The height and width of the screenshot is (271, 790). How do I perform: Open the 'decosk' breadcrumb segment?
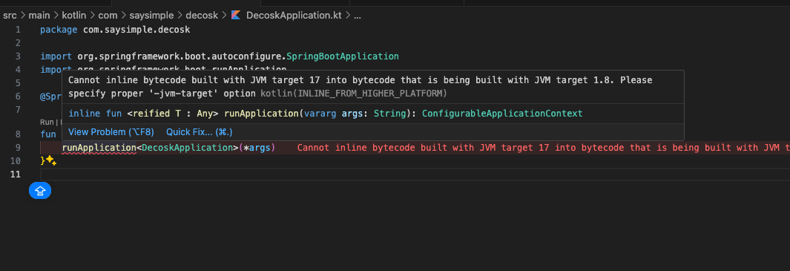tap(201, 15)
